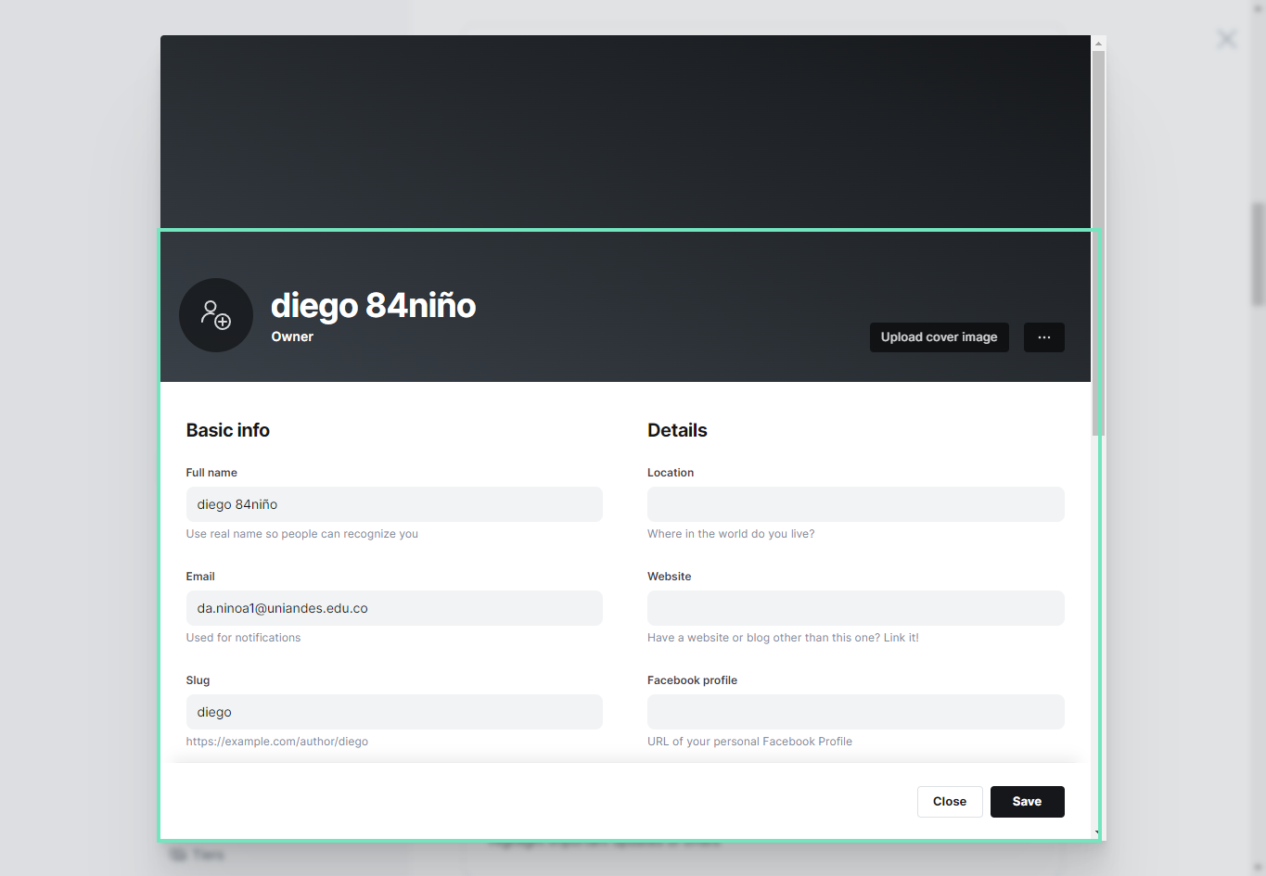This screenshot has width=1266, height=876.
Task: Click the modal's vertical scrollbar thumb
Action: tap(1098, 243)
